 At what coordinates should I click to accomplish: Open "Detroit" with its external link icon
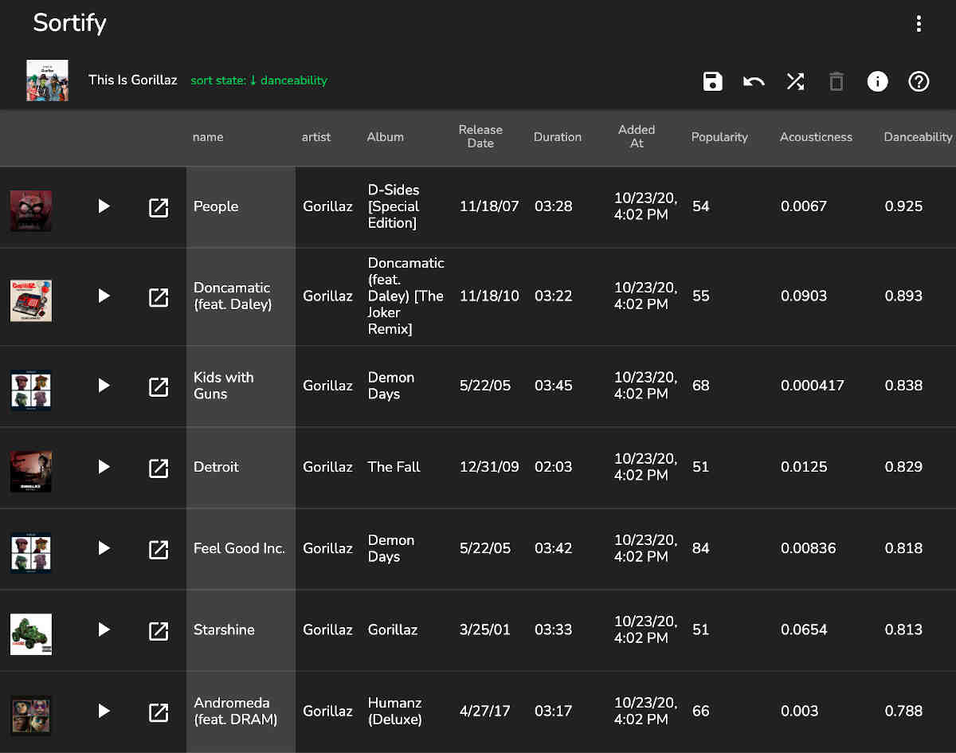(x=159, y=468)
